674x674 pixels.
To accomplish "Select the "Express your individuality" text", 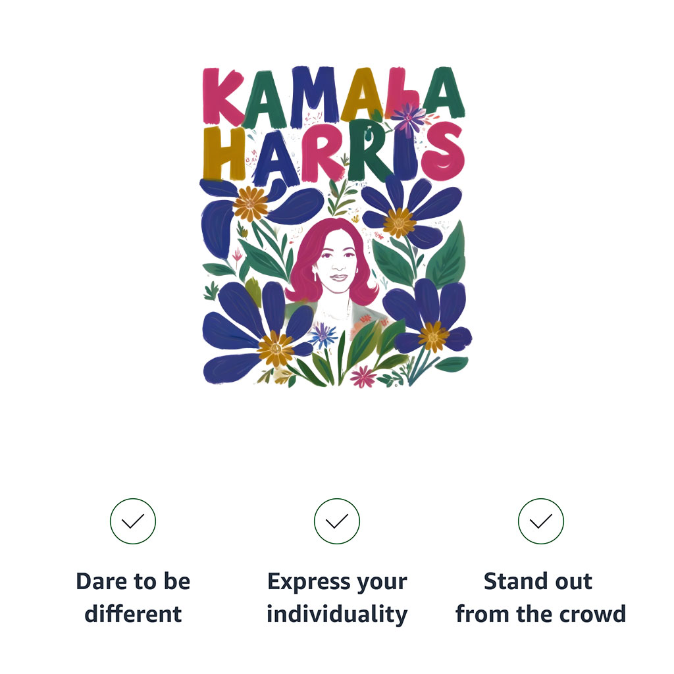I will point(337,598).
